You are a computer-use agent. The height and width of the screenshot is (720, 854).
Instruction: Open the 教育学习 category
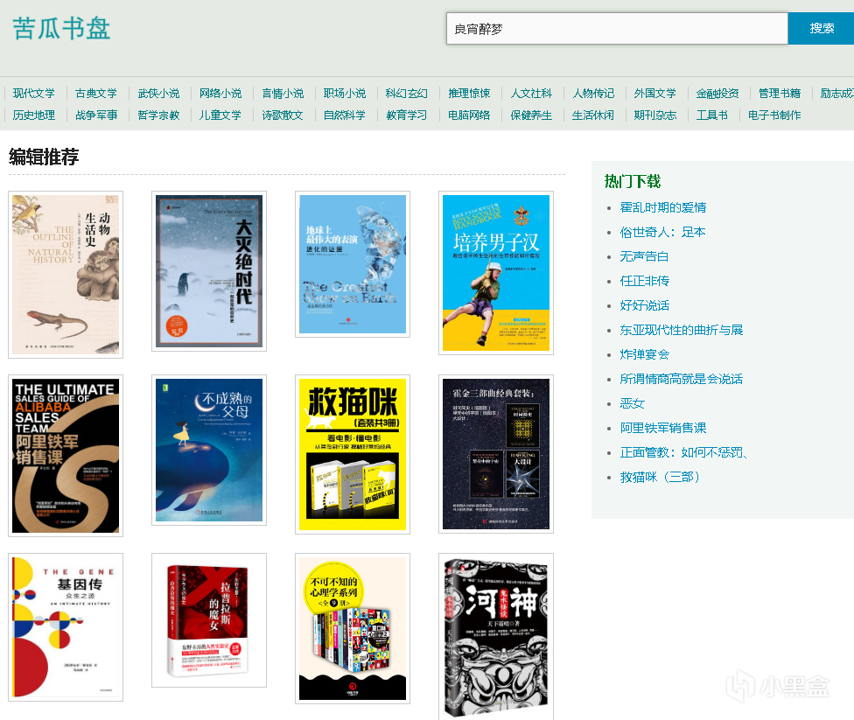pyautogui.click(x=406, y=115)
